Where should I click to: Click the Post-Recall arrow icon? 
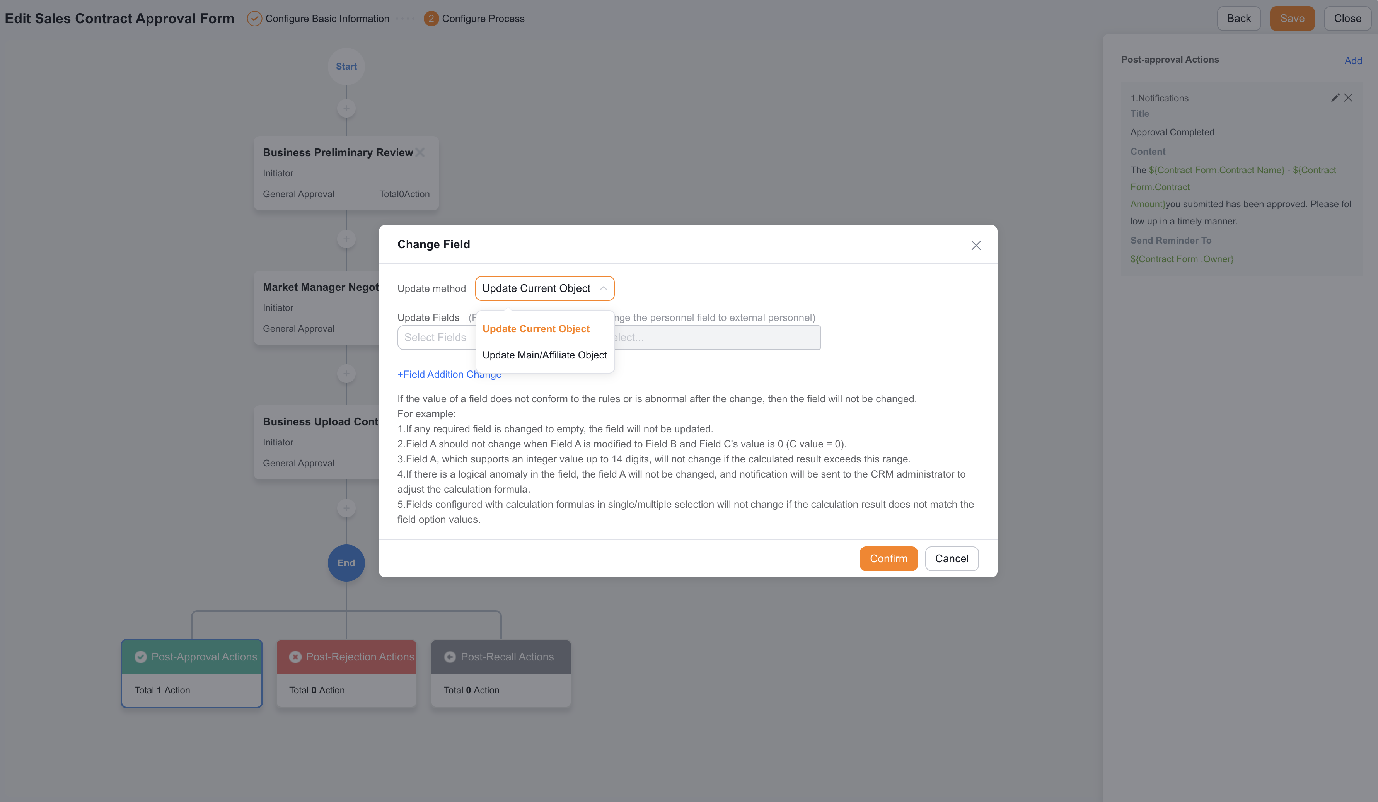[450, 657]
